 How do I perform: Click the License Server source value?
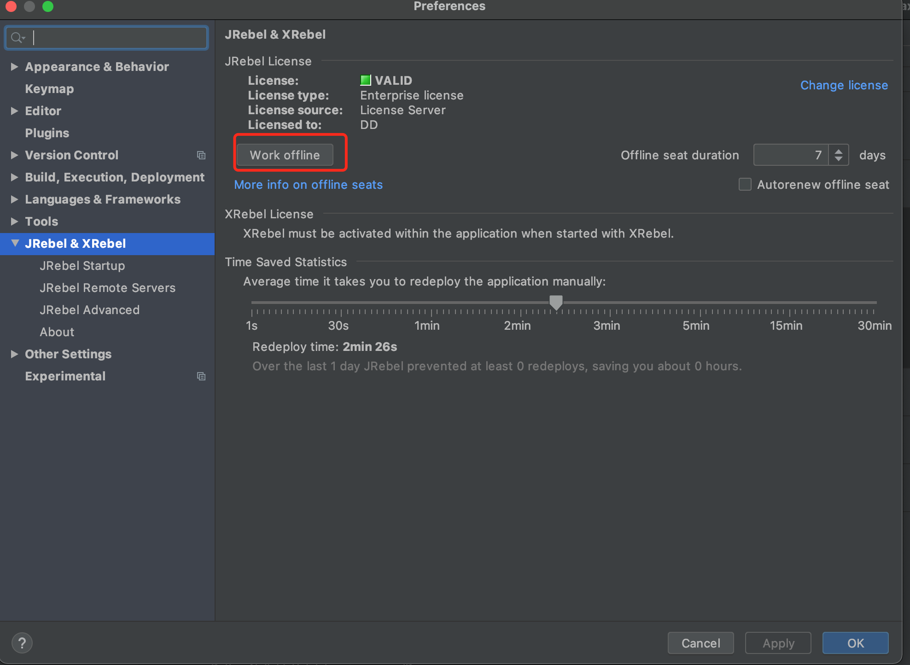[403, 110]
